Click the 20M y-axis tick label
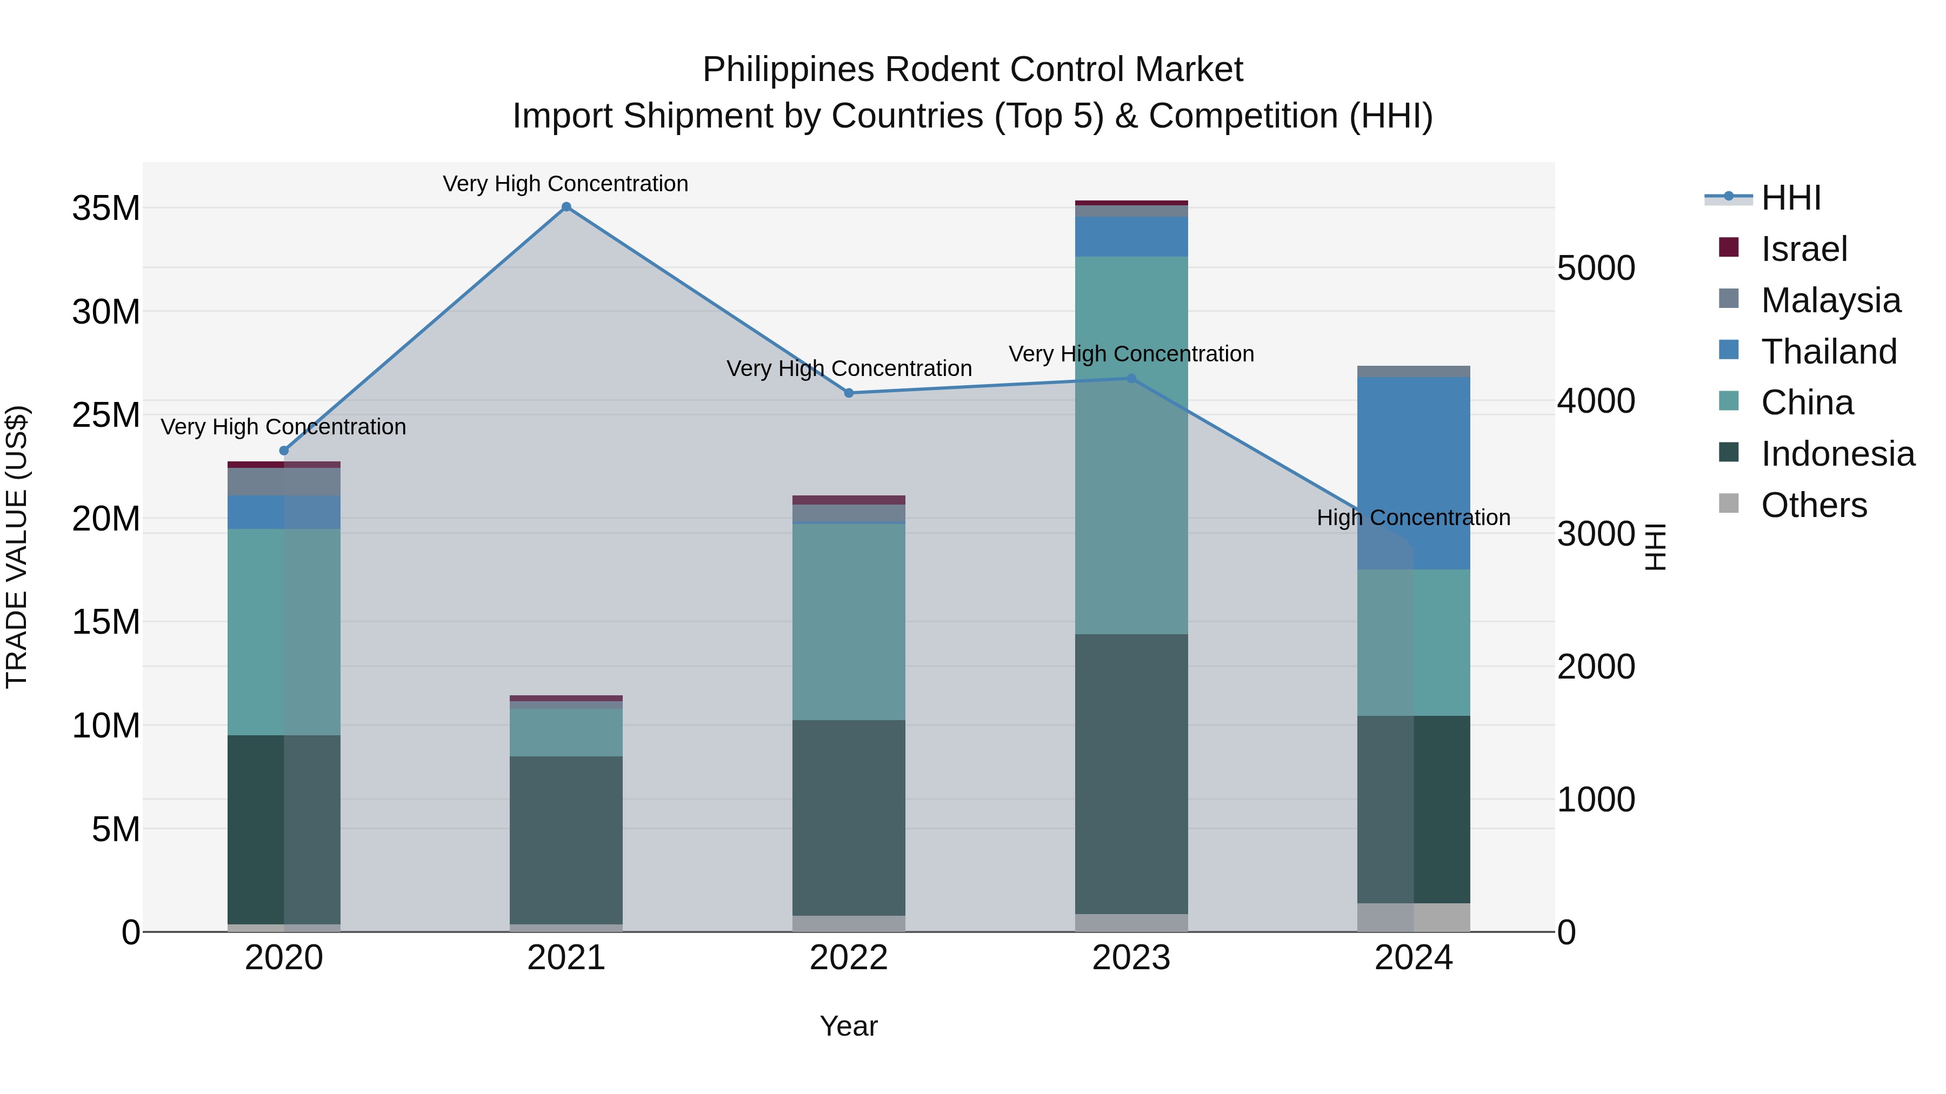This screenshot has width=1946, height=1094. click(106, 519)
